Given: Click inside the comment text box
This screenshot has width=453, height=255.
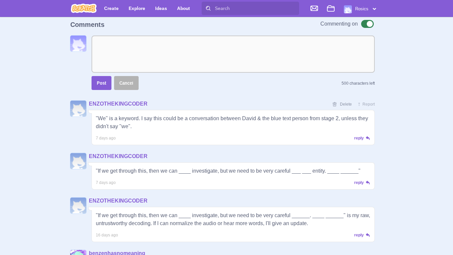Looking at the screenshot, I should [233, 54].
